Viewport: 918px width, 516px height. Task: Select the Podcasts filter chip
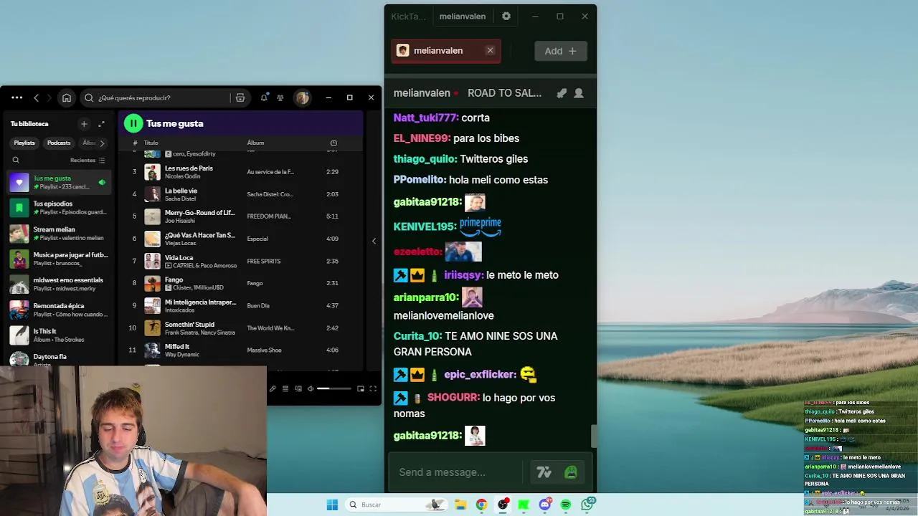59,143
